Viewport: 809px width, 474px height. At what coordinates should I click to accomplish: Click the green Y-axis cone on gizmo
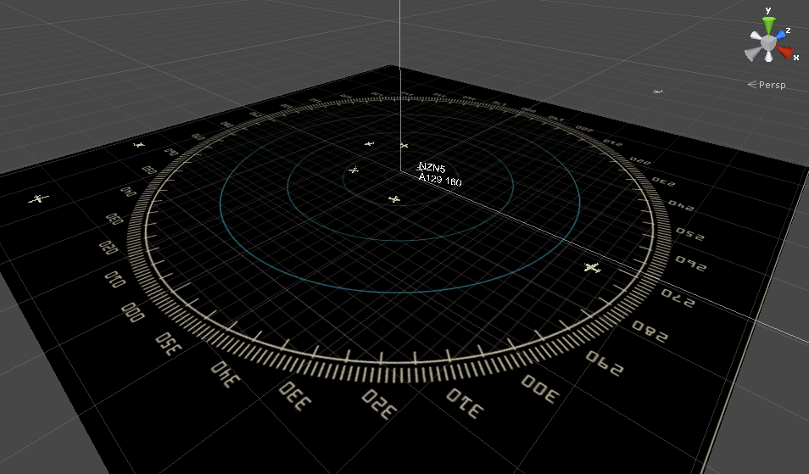click(x=768, y=21)
